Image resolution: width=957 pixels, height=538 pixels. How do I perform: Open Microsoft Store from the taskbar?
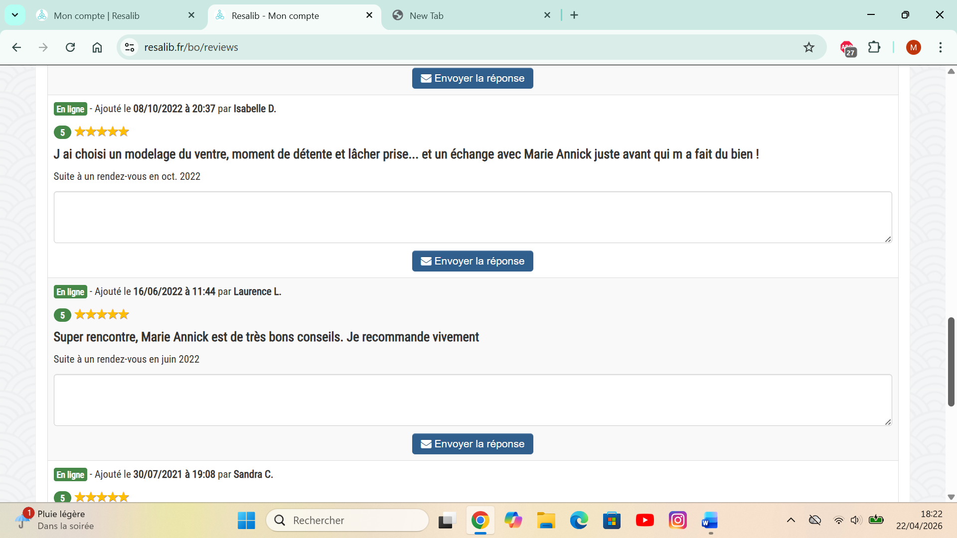pyautogui.click(x=612, y=521)
